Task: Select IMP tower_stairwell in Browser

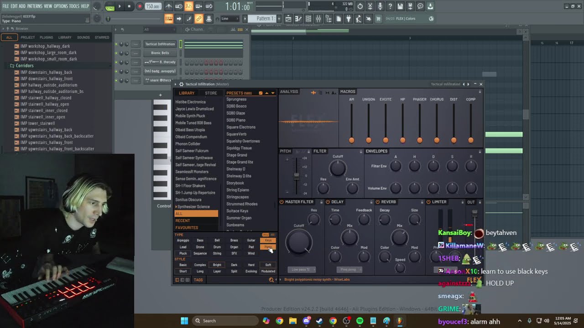Action: click(x=37, y=123)
